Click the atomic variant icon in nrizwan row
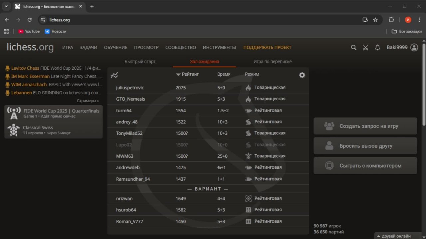The height and width of the screenshot is (239, 426). 248,199
